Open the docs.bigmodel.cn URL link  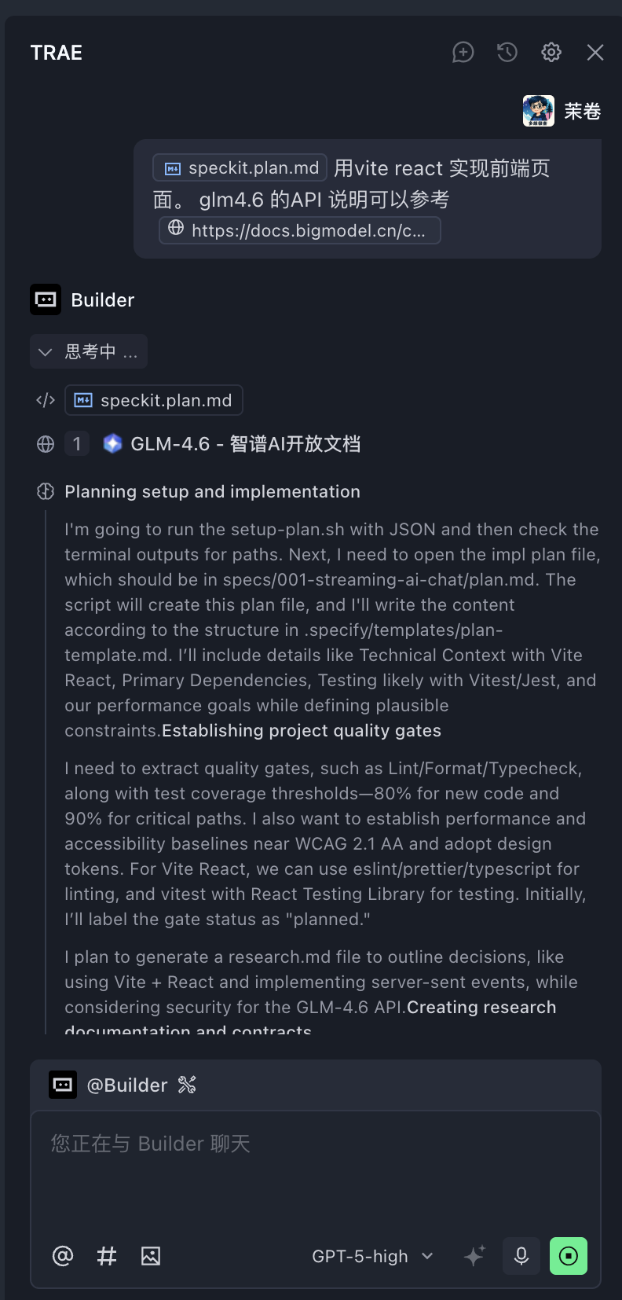299,230
